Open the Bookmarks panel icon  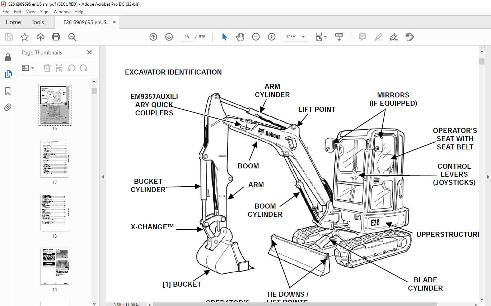point(8,91)
